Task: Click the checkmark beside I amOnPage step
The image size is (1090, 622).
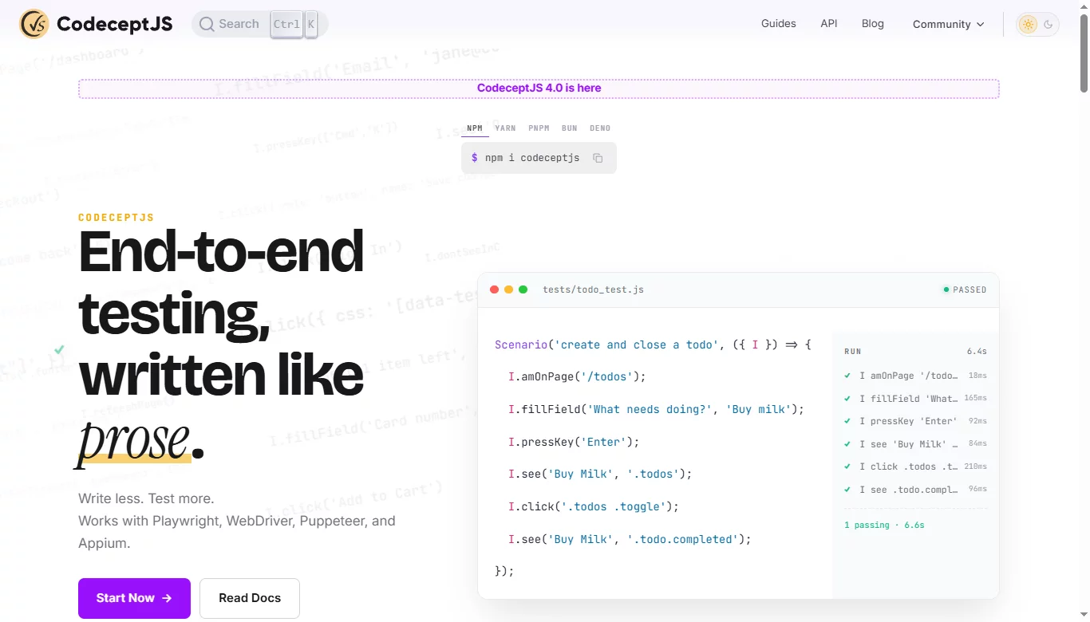Action: (847, 376)
